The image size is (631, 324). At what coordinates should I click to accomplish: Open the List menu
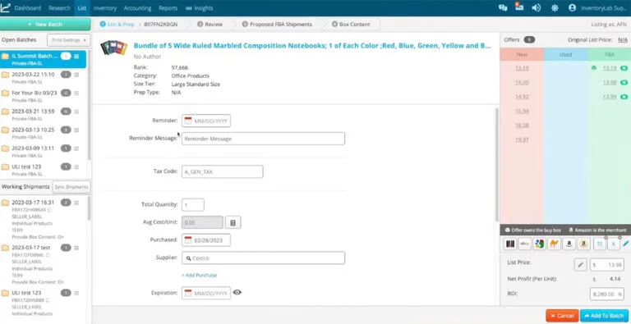[82, 8]
